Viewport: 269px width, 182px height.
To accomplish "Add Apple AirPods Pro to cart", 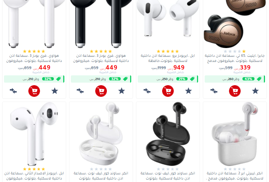I will click(168, 91).
